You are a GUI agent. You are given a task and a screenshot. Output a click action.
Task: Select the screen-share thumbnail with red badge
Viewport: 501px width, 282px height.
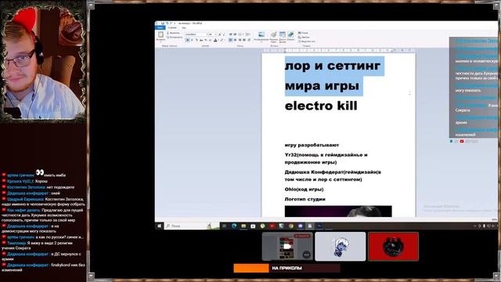(x=287, y=247)
